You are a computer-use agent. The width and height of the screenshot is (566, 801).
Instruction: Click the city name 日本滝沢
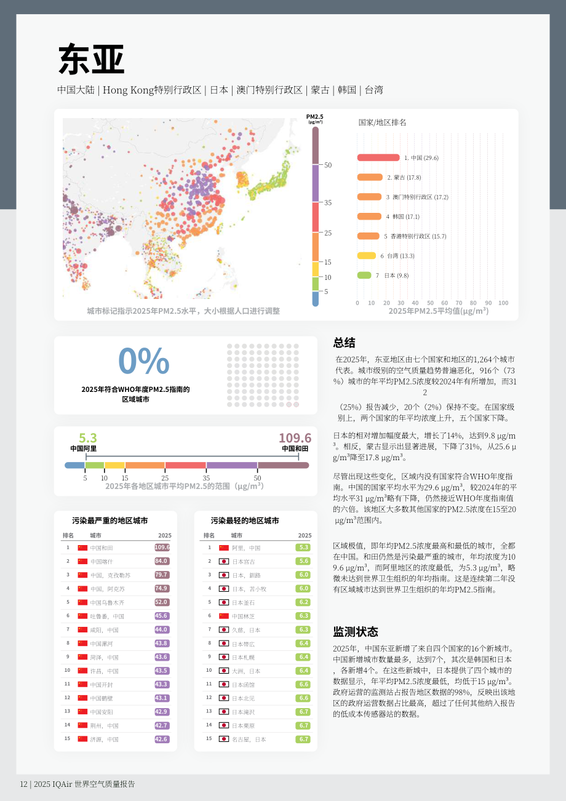244,712
